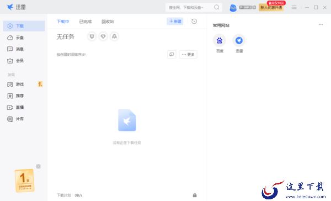Click the multi-select icon left of 更多
331x201 pixels.
point(172,54)
